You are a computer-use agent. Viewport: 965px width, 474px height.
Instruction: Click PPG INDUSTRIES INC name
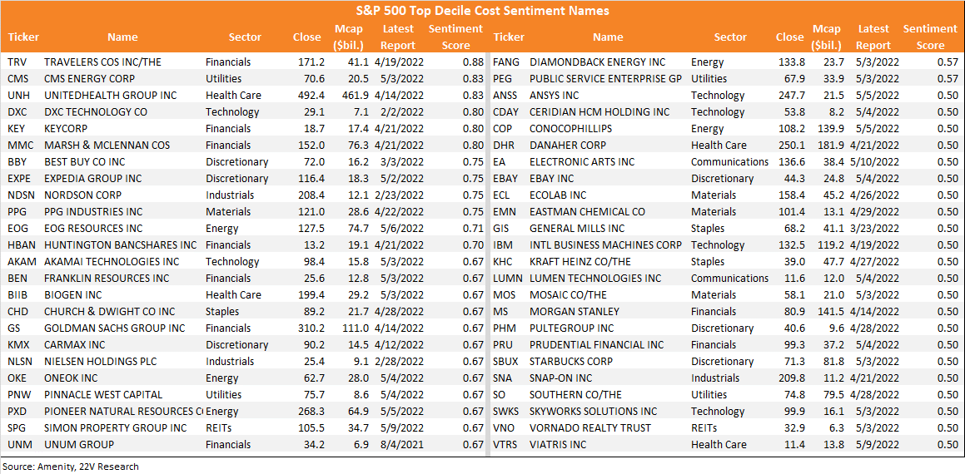click(x=93, y=211)
